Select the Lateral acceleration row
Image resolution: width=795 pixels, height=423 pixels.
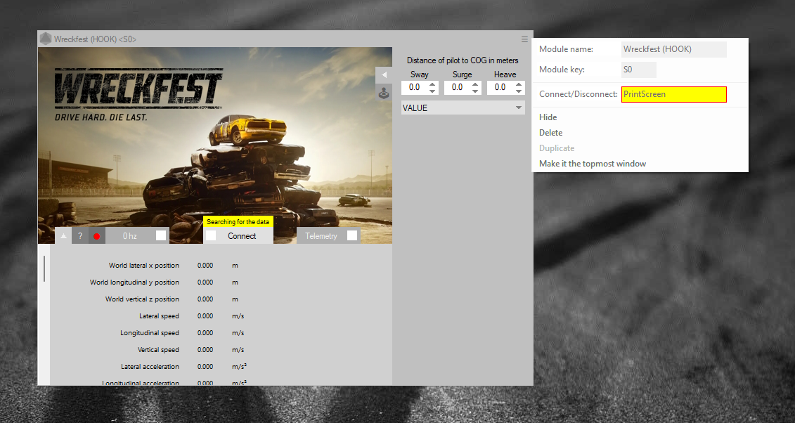(x=183, y=367)
